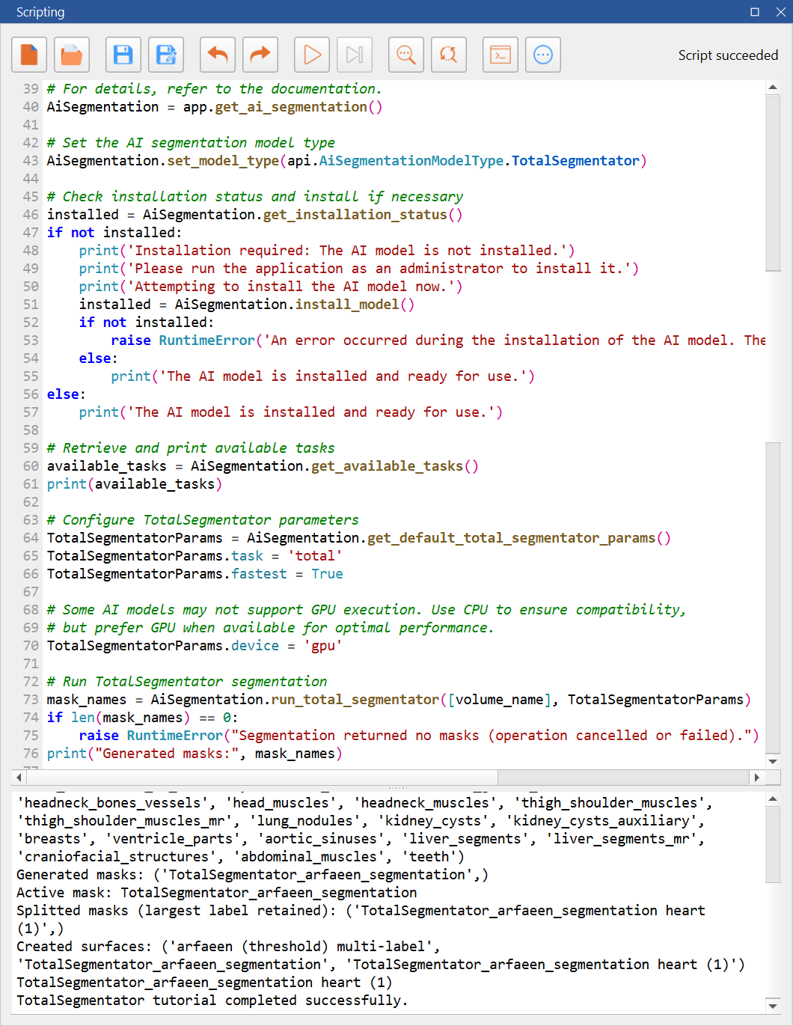The height and width of the screenshot is (1026, 793).
Task: Open find and replace
Action: click(x=448, y=54)
